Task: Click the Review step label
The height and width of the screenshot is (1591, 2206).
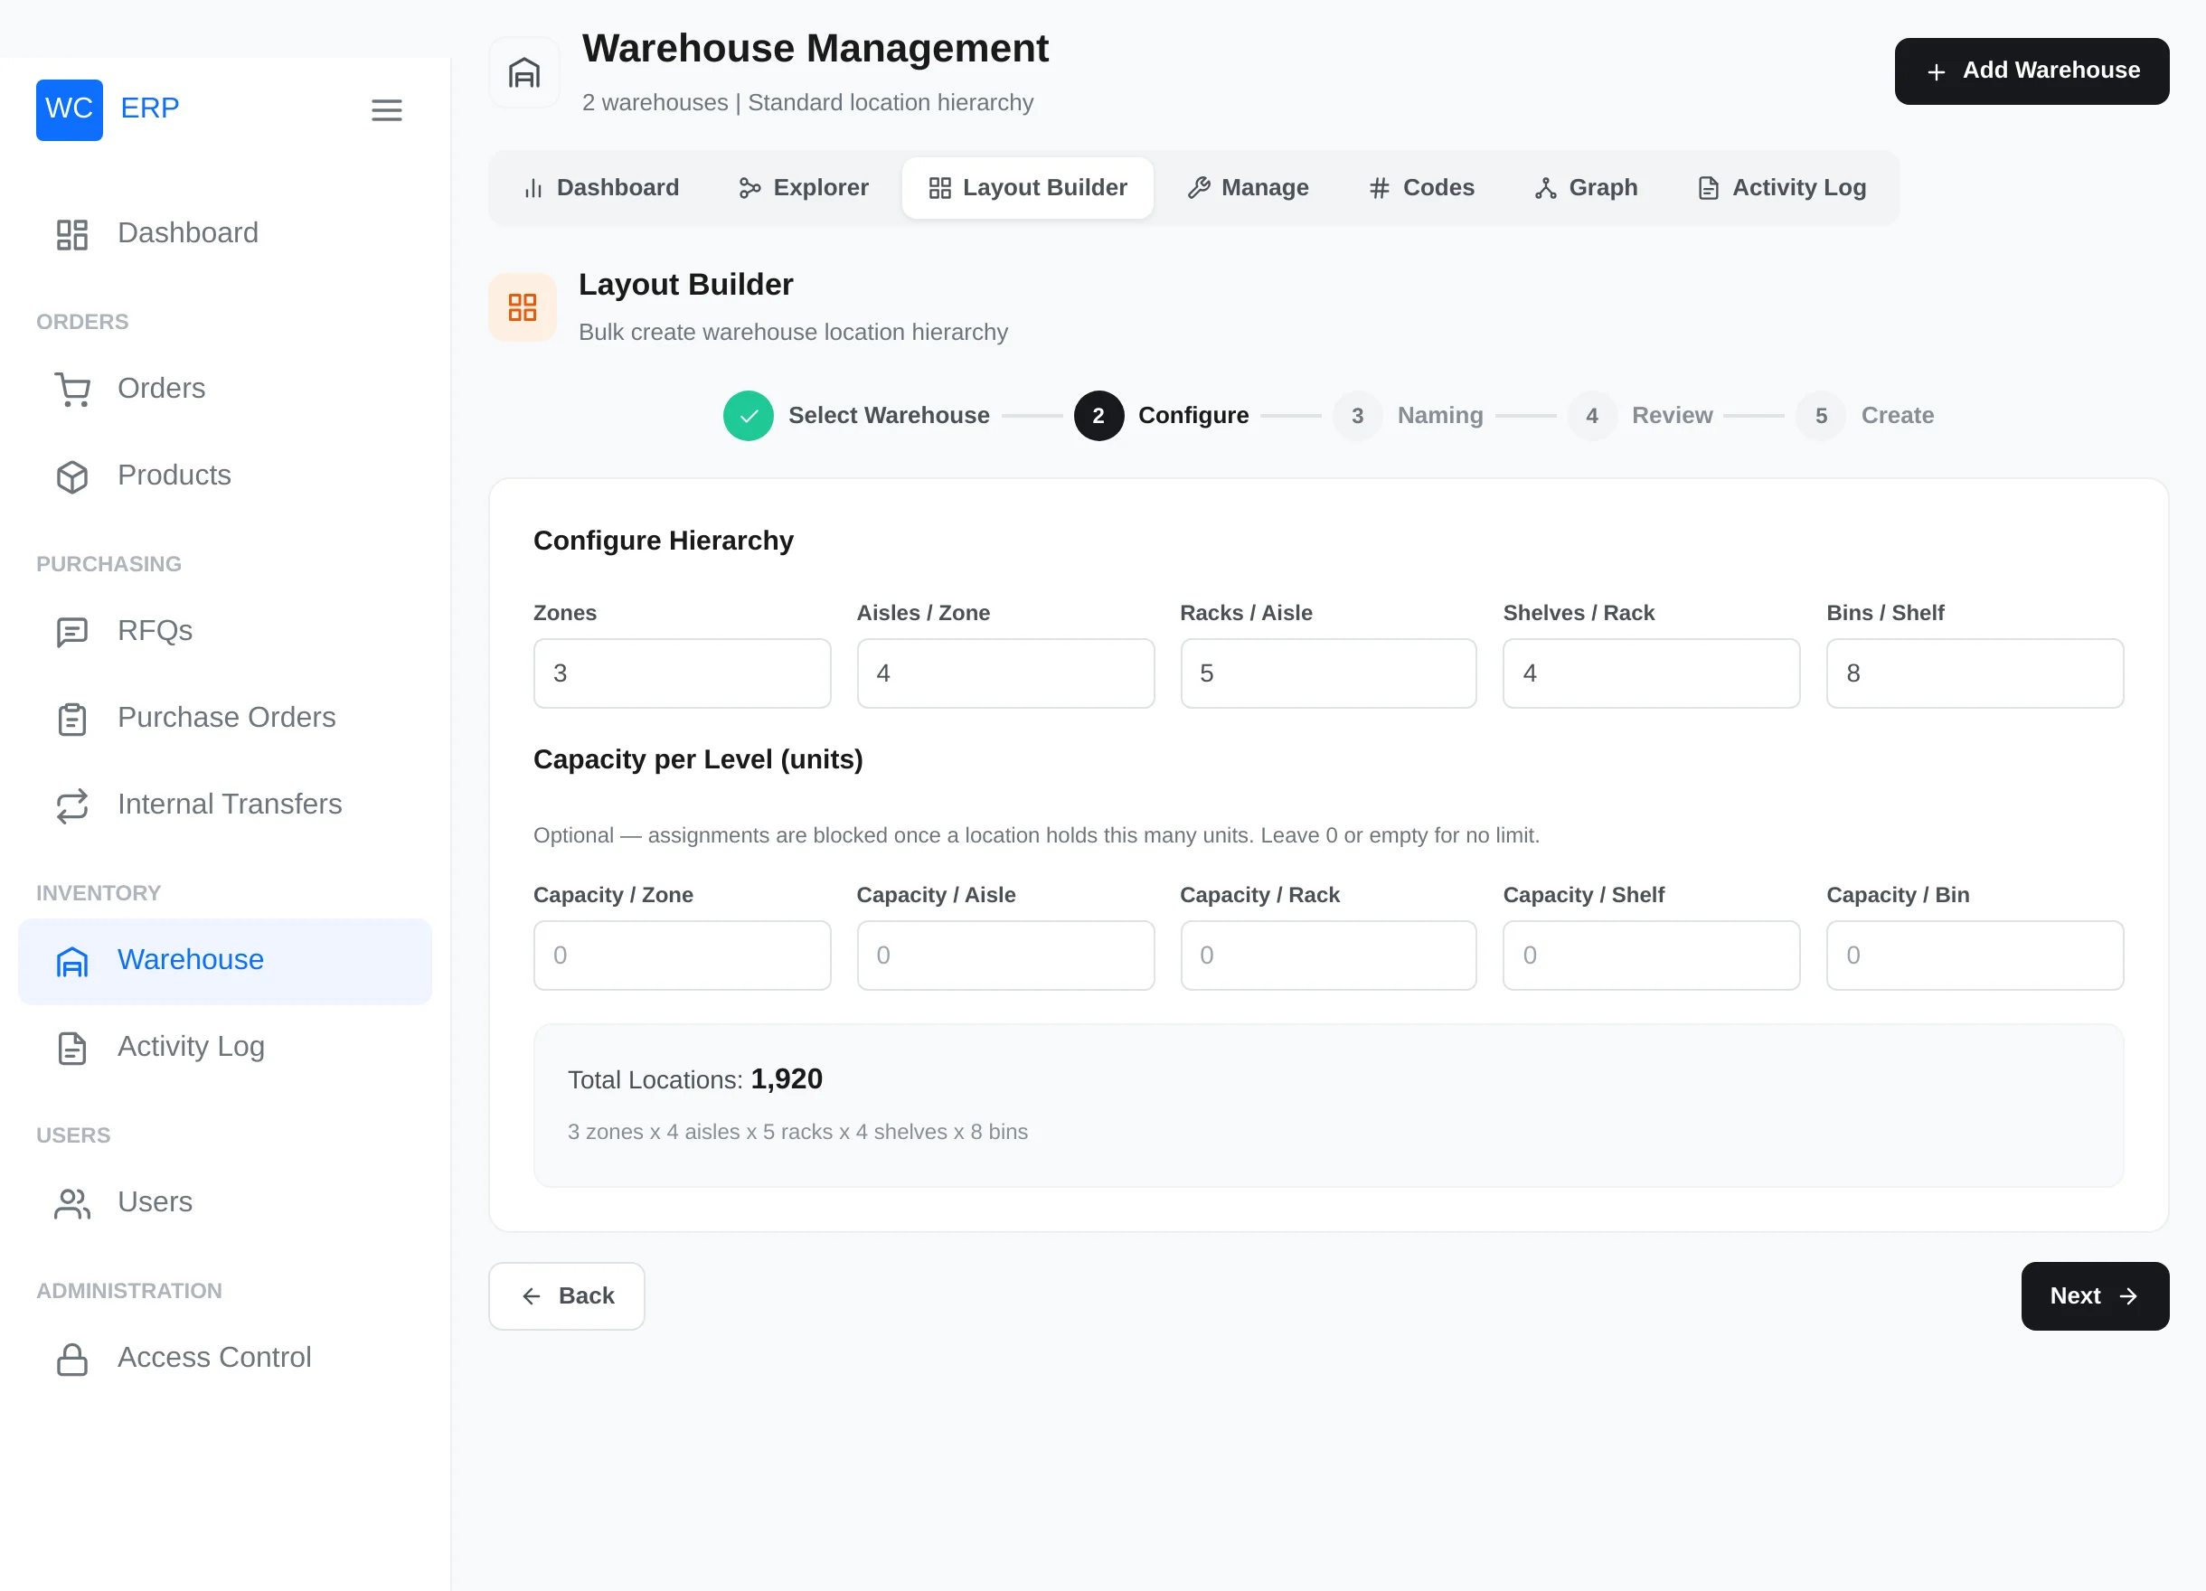Action: click(1671, 415)
